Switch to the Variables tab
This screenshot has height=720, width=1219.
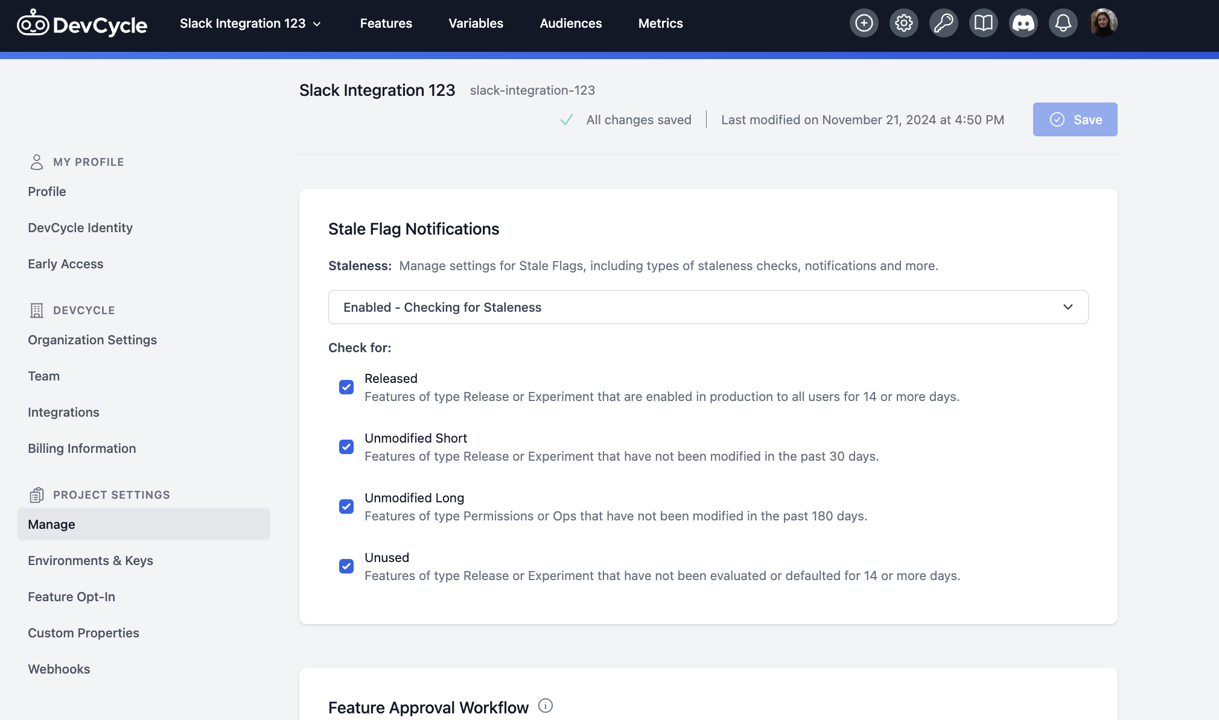476,23
